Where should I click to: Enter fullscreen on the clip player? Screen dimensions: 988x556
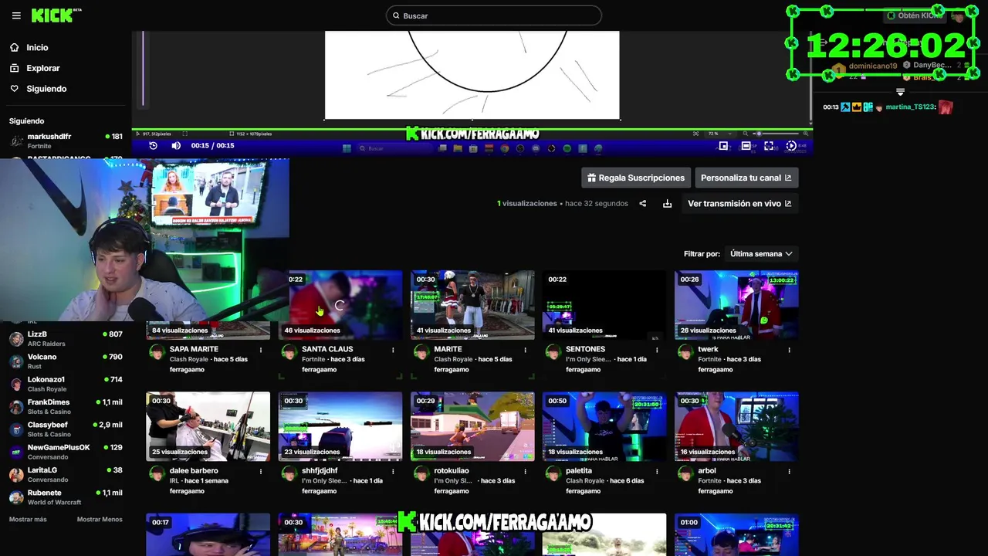click(x=769, y=145)
